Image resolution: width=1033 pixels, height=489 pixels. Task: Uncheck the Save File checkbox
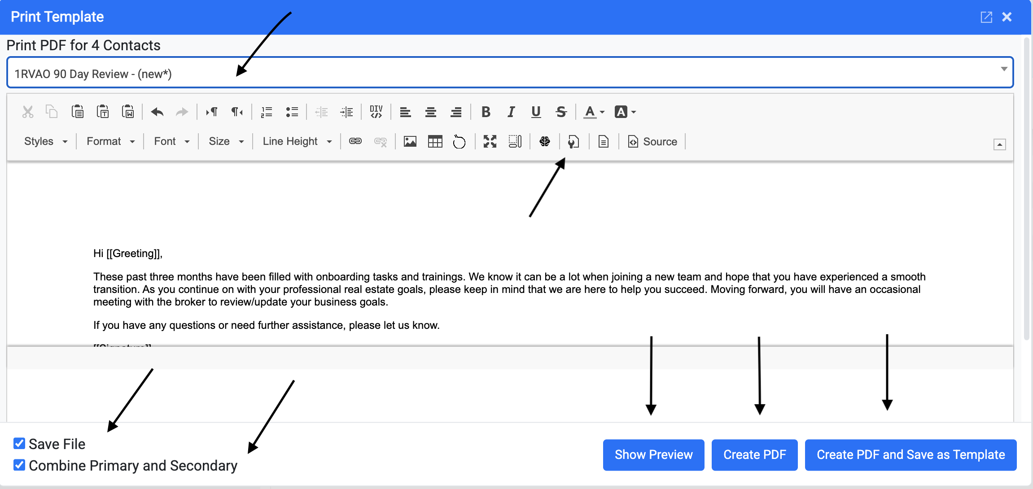(x=19, y=444)
